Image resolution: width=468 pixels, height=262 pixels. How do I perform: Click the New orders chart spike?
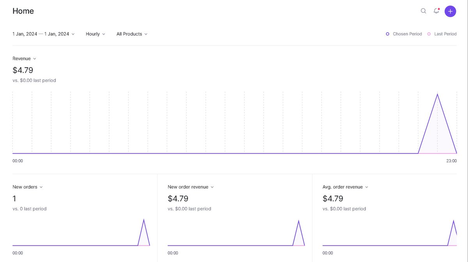click(x=144, y=220)
